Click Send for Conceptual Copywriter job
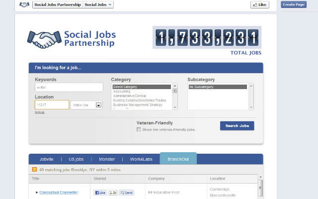The width and height of the screenshot is (318, 199). pos(126,193)
